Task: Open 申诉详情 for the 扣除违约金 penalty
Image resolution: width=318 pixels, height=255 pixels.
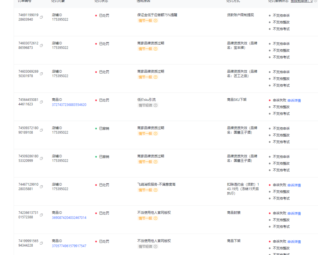Action: coord(294,185)
